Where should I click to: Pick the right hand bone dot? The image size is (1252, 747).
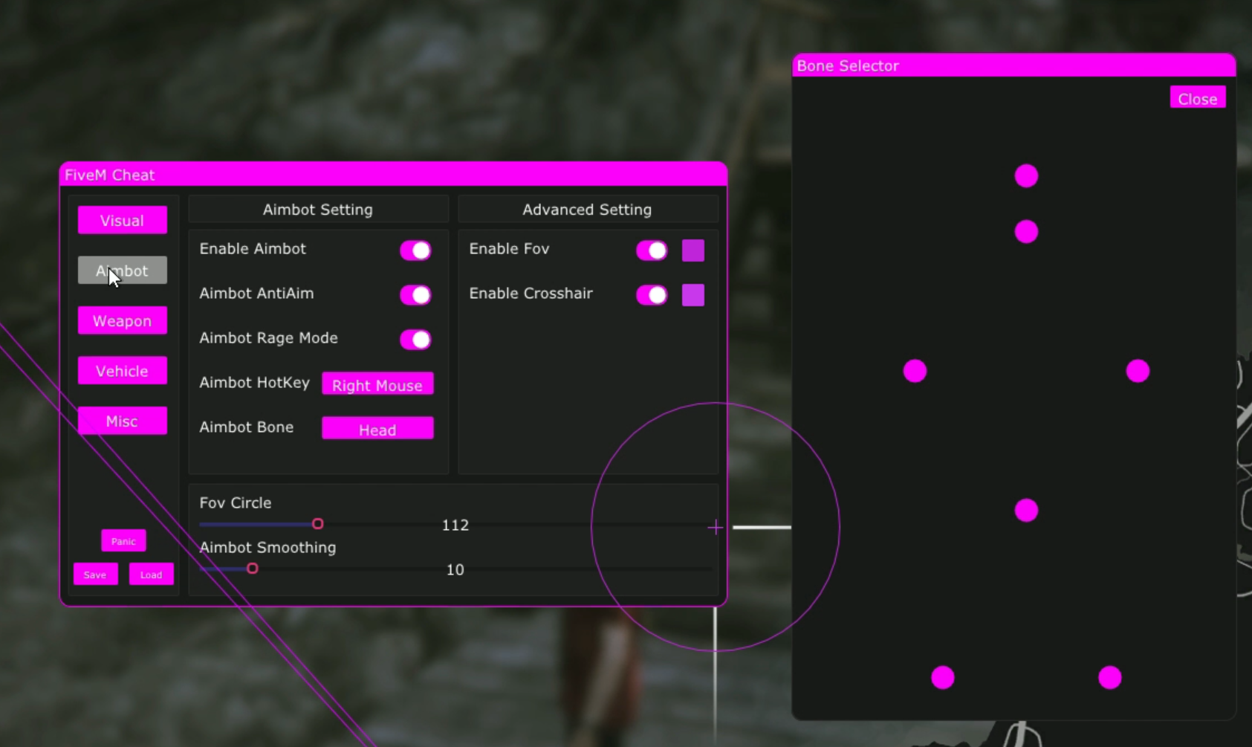1138,371
